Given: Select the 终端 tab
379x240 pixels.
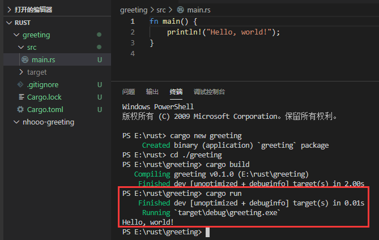Looking at the screenshot, I should click(176, 92).
